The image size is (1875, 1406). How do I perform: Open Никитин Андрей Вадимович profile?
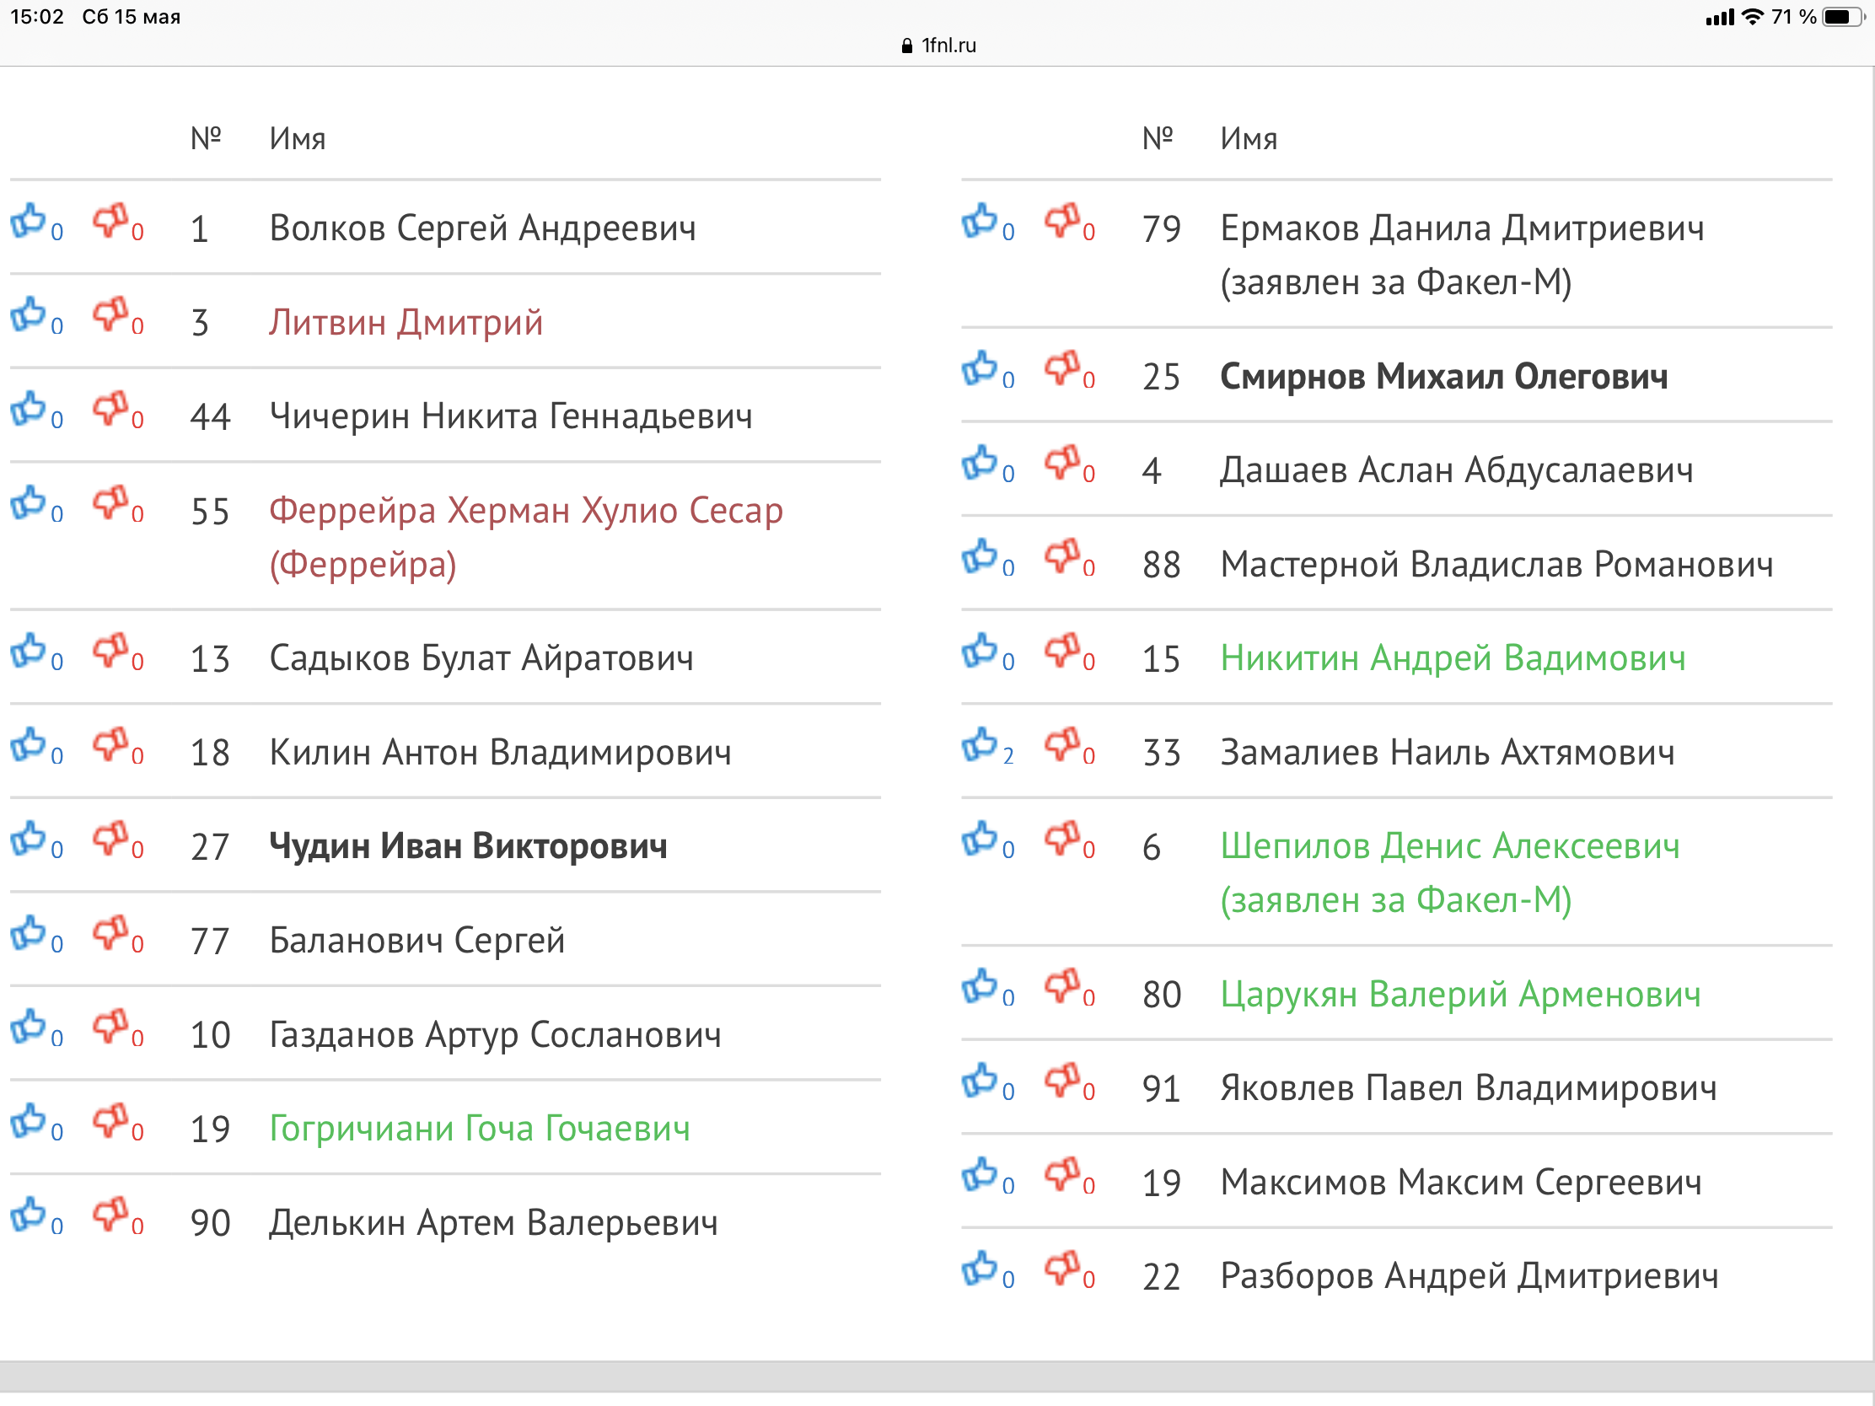[x=1453, y=657]
